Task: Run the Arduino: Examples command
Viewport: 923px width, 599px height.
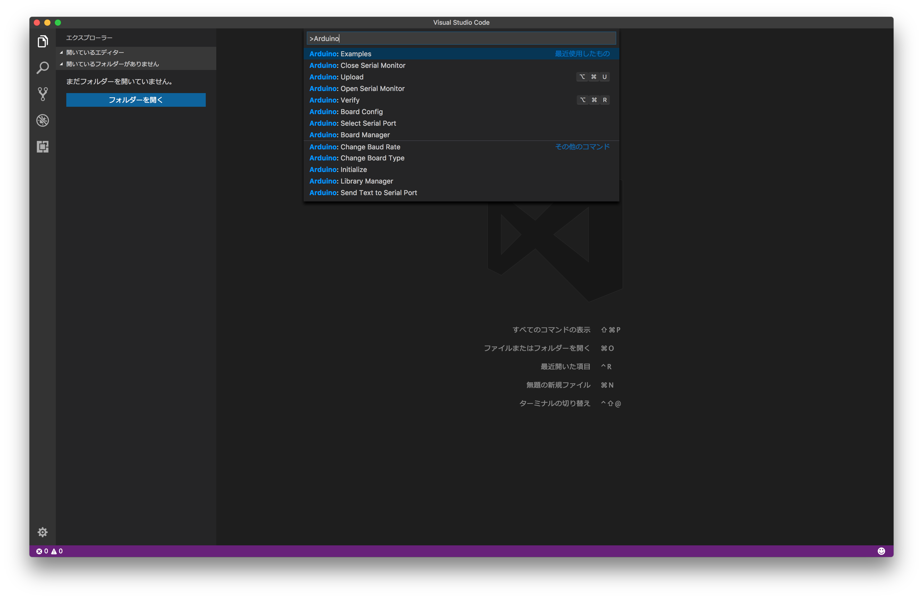Action: [340, 54]
